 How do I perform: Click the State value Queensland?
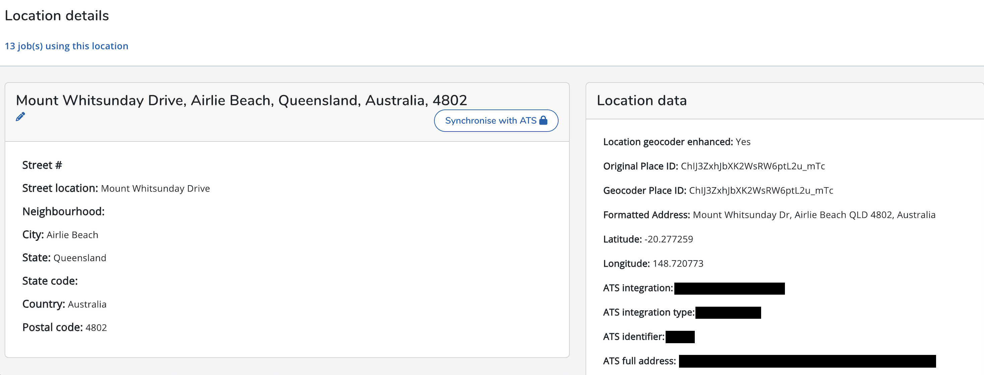click(79, 258)
